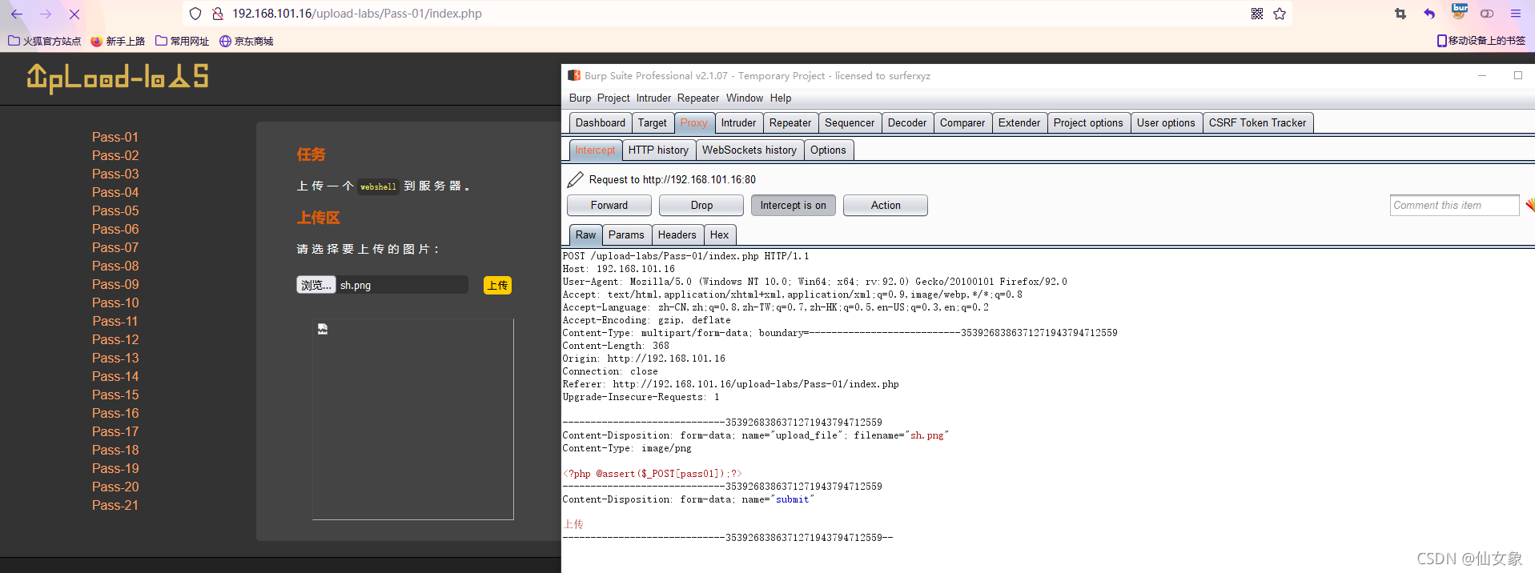The height and width of the screenshot is (573, 1535).
Task: Open the User options tab
Action: [x=1166, y=122]
